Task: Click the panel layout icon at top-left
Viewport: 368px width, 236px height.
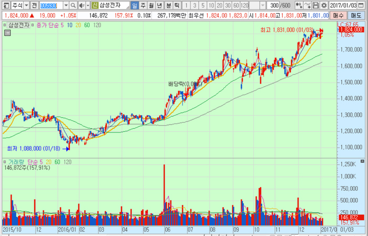Action: click(x=5, y=5)
